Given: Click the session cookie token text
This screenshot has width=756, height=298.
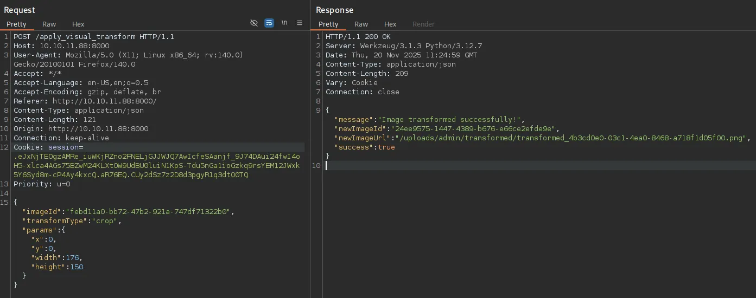Looking at the screenshot, I should (156, 166).
